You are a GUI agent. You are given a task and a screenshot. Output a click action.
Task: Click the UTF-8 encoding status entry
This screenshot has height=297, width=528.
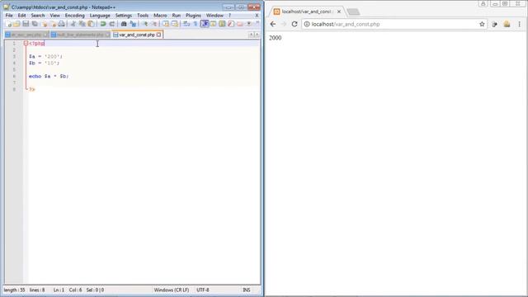pos(203,290)
